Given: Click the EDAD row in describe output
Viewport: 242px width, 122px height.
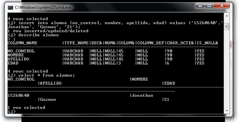Looking at the screenshot, I should 106,63.
